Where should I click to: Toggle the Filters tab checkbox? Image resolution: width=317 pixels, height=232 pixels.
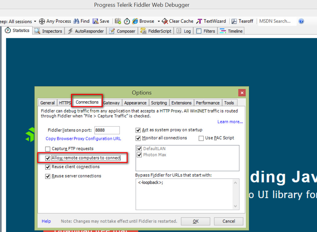click(199, 31)
